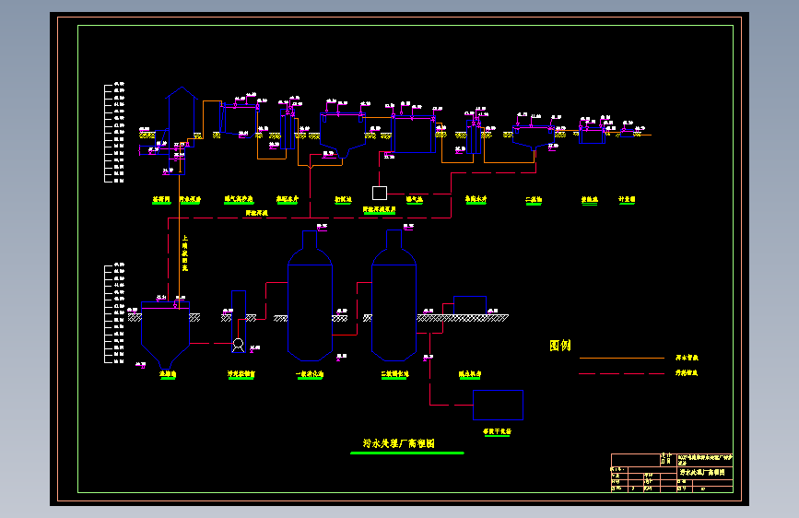This screenshot has height=518, width=799.
Task: Click the orange 污水管线 legend line
Action: tap(622, 358)
